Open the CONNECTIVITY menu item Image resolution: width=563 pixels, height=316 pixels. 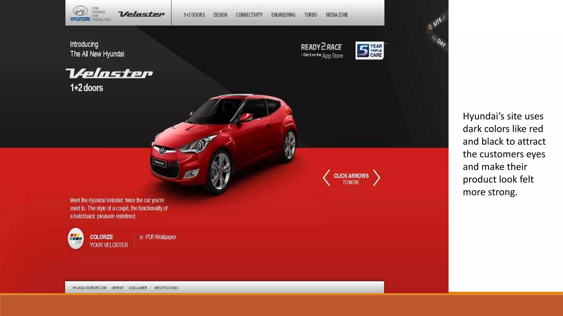[249, 15]
